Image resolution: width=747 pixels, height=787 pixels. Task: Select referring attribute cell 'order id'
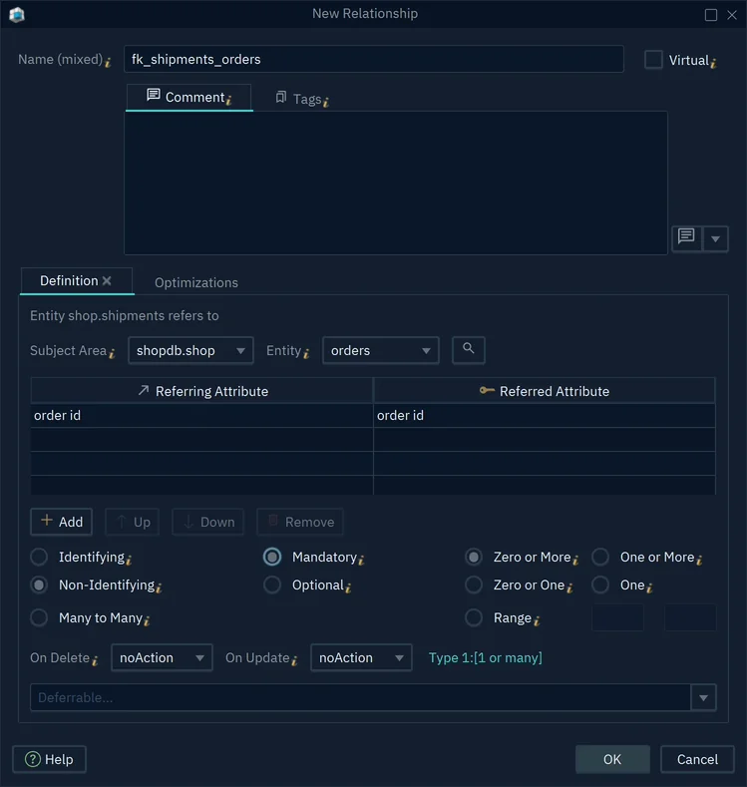(x=201, y=416)
